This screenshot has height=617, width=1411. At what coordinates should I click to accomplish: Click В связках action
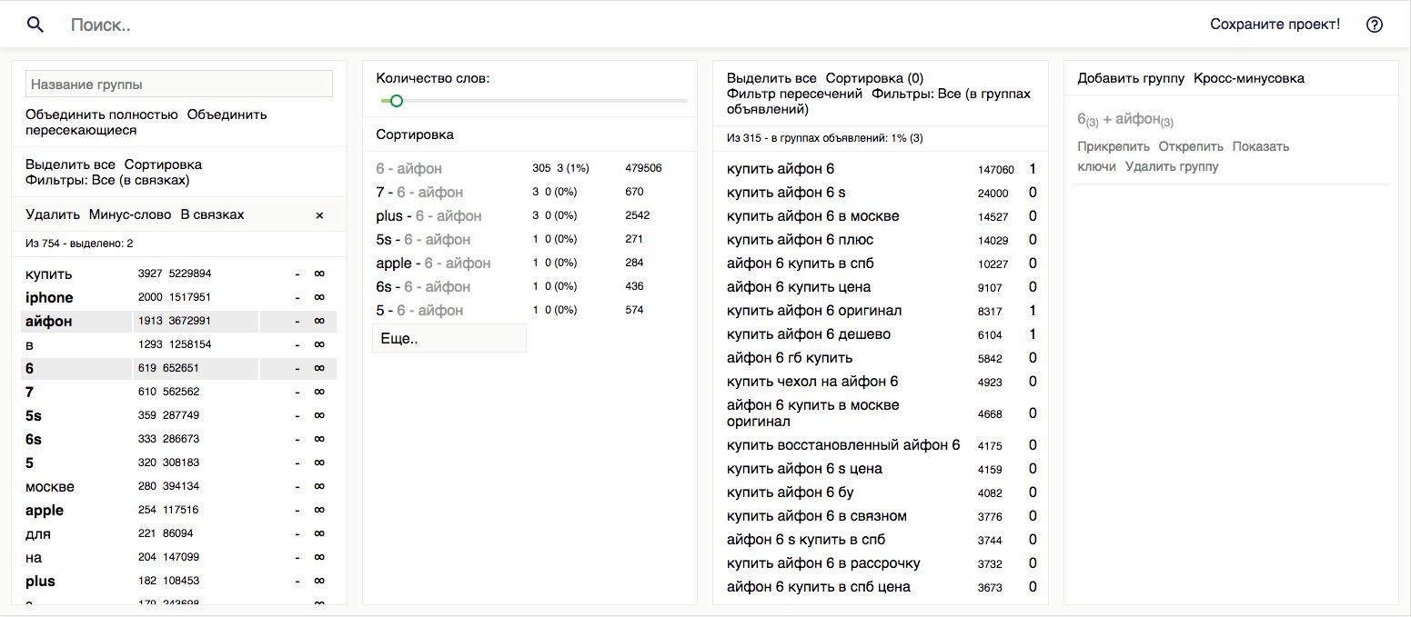(x=212, y=214)
